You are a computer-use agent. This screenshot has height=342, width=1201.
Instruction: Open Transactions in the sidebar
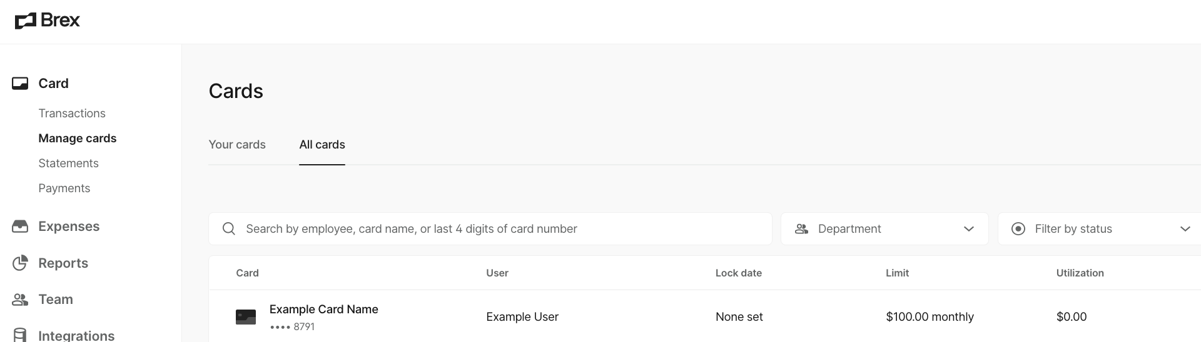(x=72, y=114)
